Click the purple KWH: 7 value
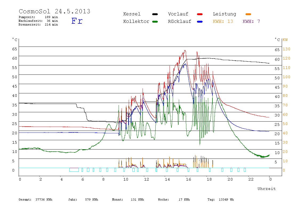Image resolution: width=306 pixels, height=216 pixels. click(x=251, y=22)
